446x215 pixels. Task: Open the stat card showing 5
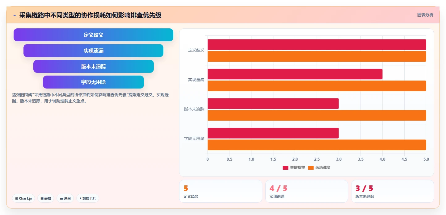click(x=221, y=191)
